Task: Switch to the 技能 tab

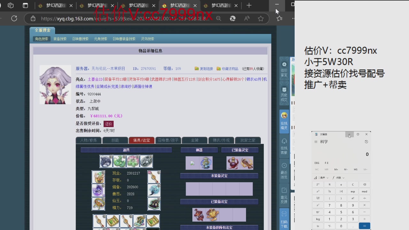Action: click(x=115, y=140)
